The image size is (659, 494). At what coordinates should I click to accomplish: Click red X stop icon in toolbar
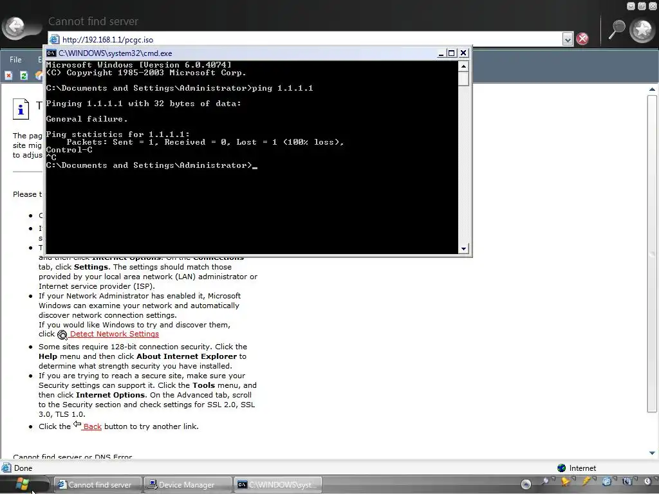8,76
